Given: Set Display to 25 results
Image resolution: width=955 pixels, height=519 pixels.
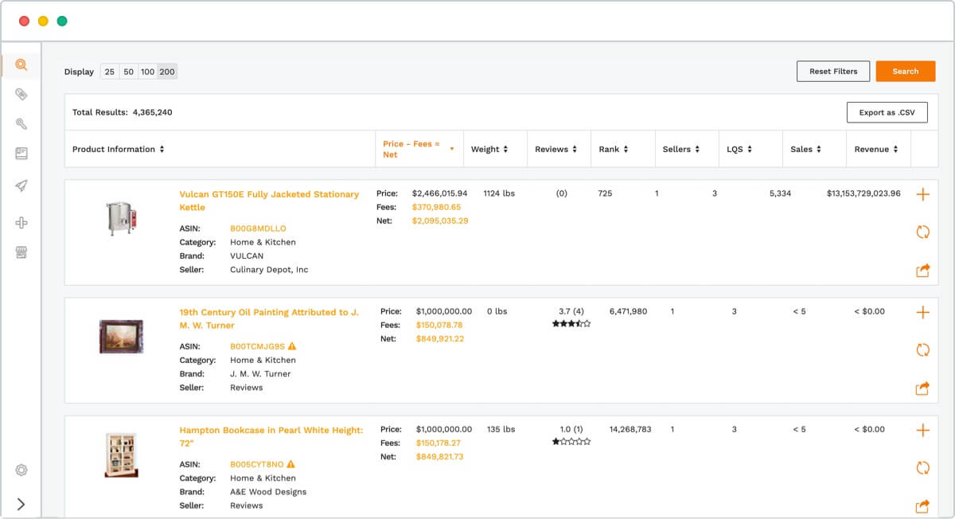Looking at the screenshot, I should [110, 72].
